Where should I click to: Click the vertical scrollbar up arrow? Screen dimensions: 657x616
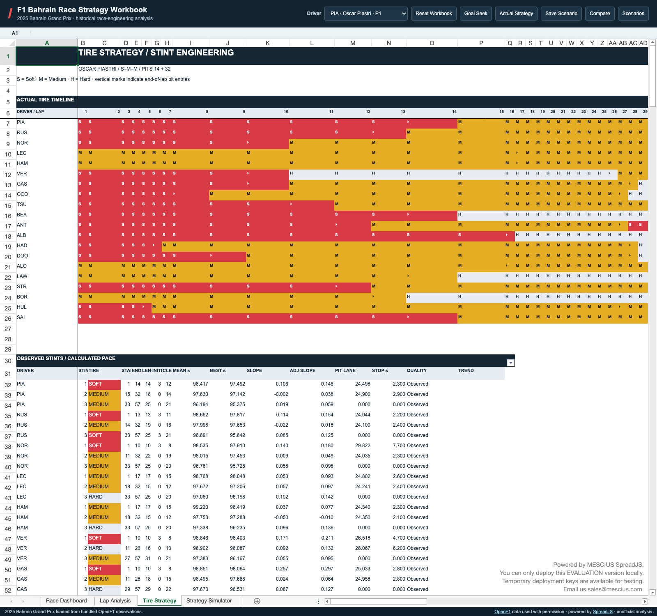click(x=652, y=42)
